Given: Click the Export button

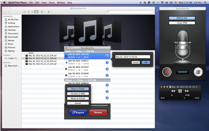Looking at the screenshot, I should pyautogui.click(x=78, y=113).
